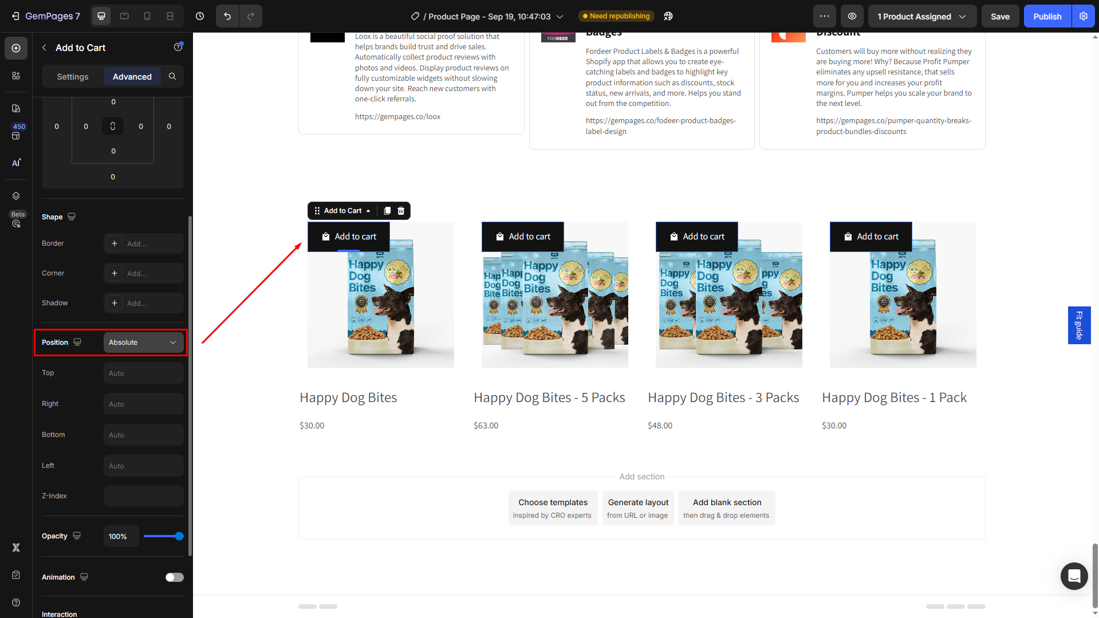Open the Beta feature icon in sidebar
The height and width of the screenshot is (618, 1099).
tap(17, 222)
